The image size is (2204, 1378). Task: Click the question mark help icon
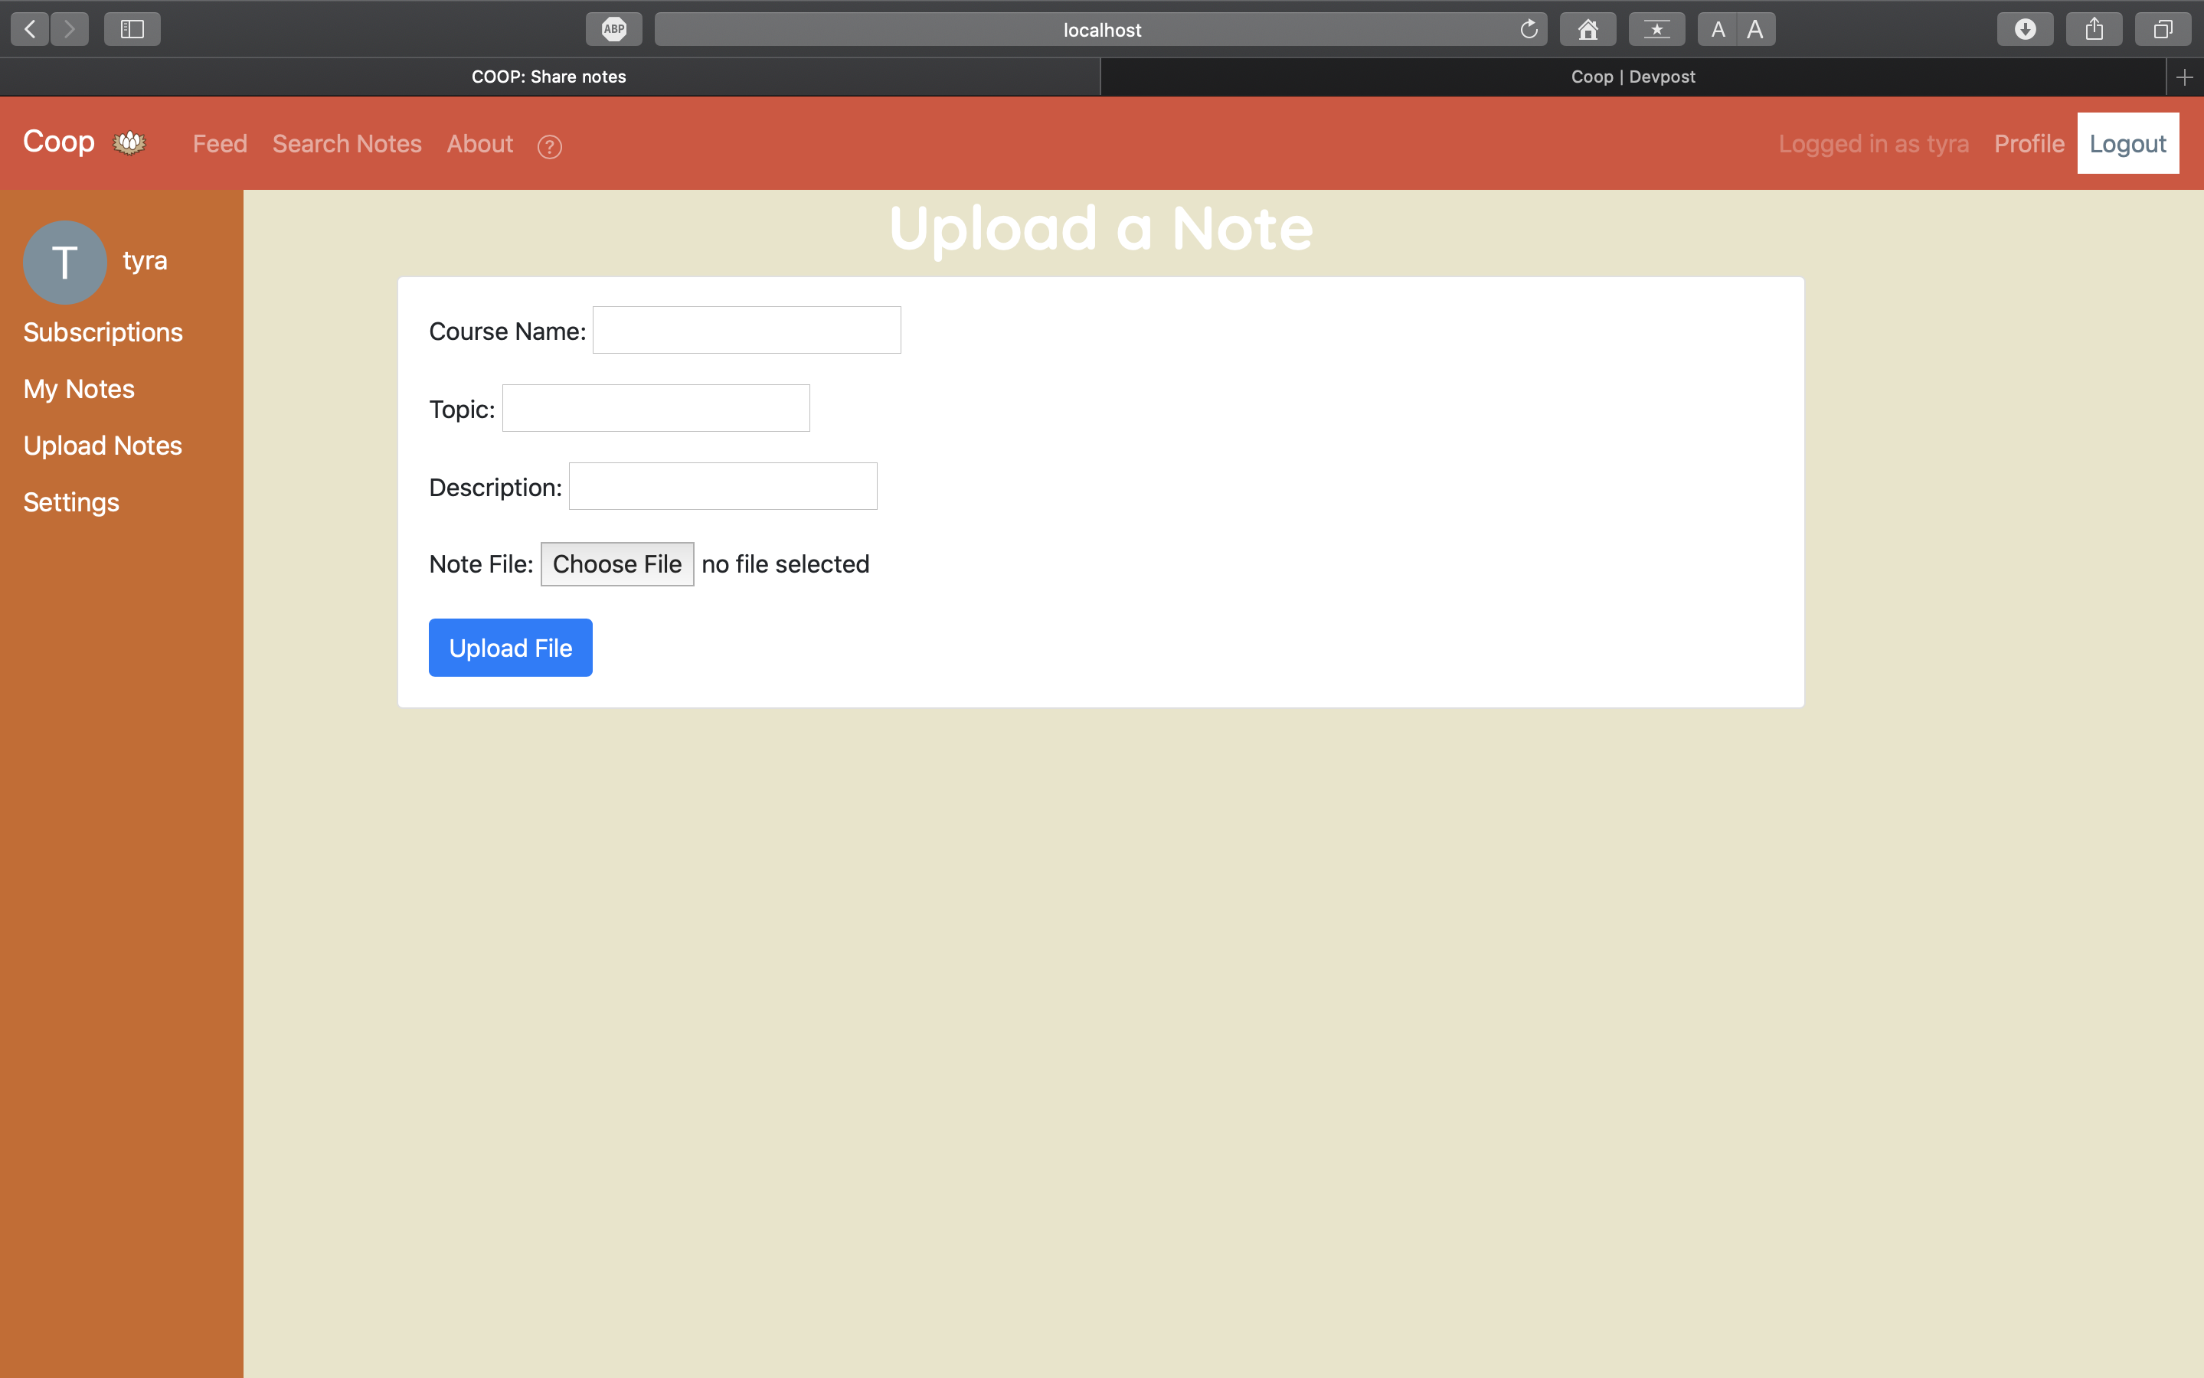[550, 147]
